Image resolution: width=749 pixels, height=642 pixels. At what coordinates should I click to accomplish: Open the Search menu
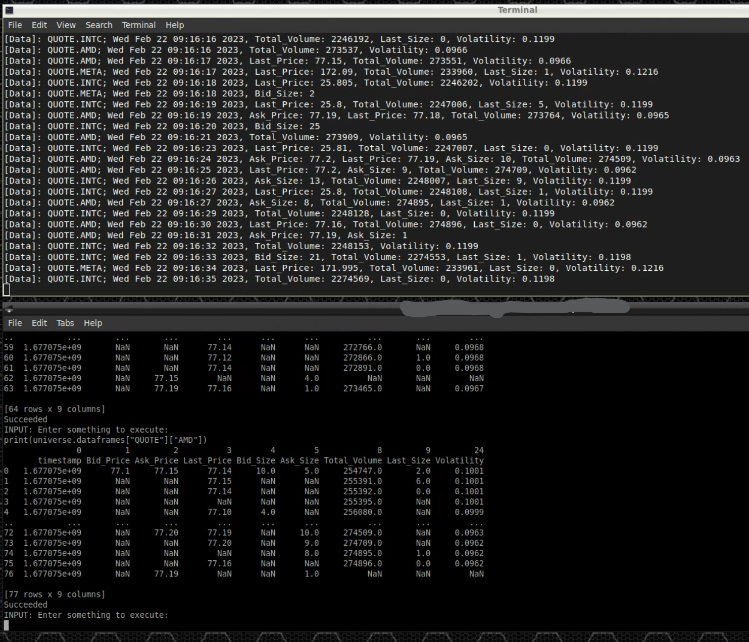tap(99, 25)
